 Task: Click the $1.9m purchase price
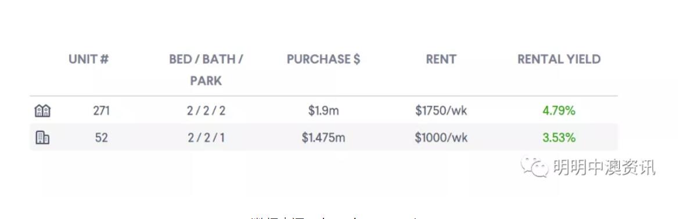(x=323, y=111)
